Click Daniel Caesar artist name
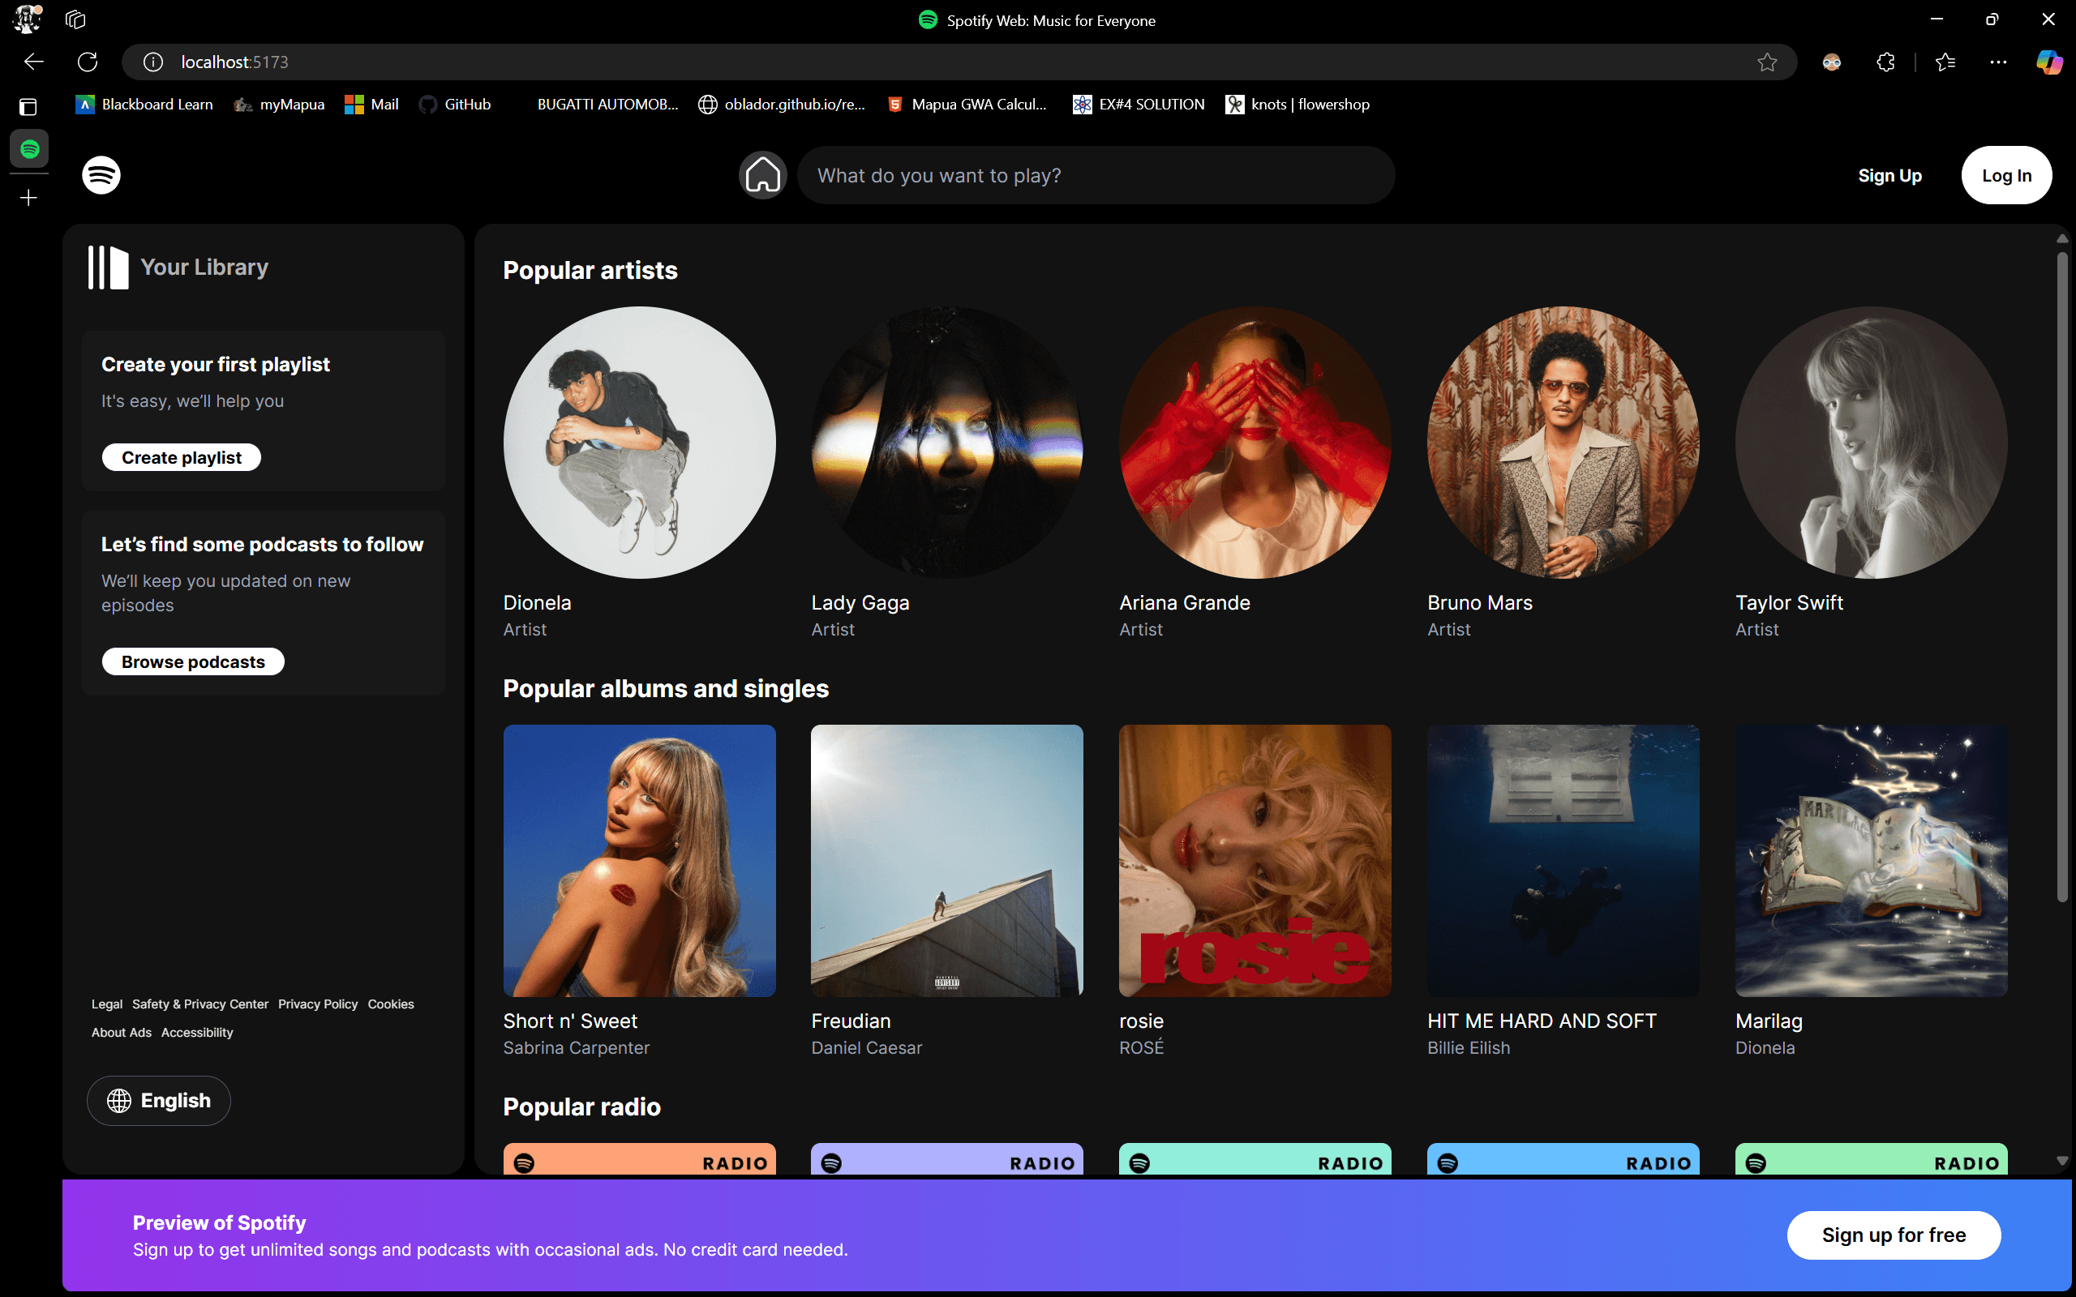2076x1297 pixels. [x=866, y=1047]
